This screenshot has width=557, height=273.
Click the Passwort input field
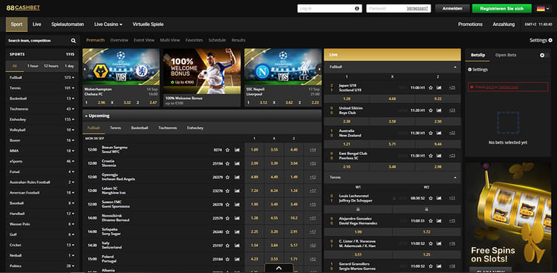(x=398, y=8)
